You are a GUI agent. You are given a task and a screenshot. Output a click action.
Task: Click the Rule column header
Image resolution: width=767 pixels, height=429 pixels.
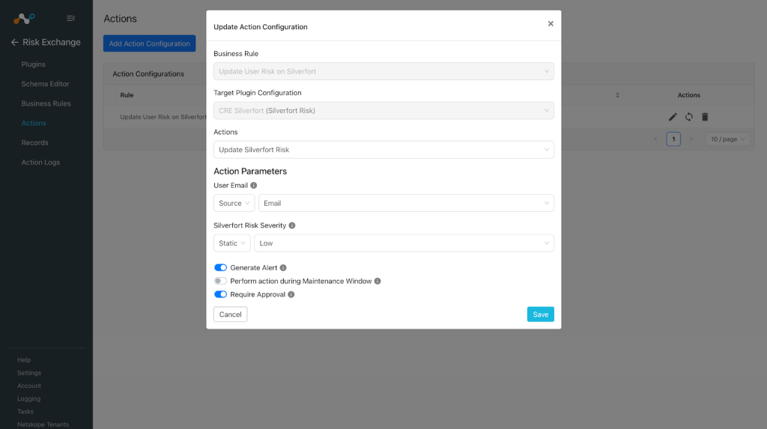coord(127,95)
